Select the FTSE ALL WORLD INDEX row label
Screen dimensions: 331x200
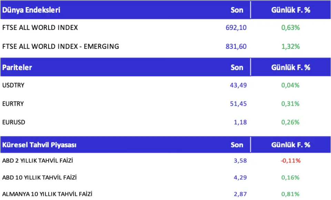coord(40,28)
